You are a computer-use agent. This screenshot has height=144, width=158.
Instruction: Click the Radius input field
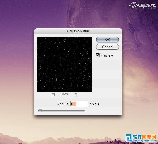click(x=79, y=104)
